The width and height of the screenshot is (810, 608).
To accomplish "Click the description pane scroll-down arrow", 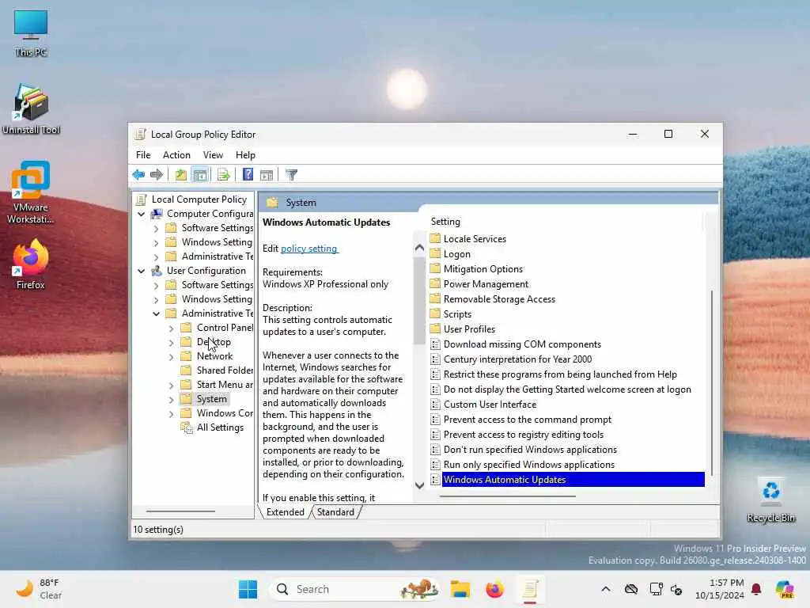I will 419,485.
